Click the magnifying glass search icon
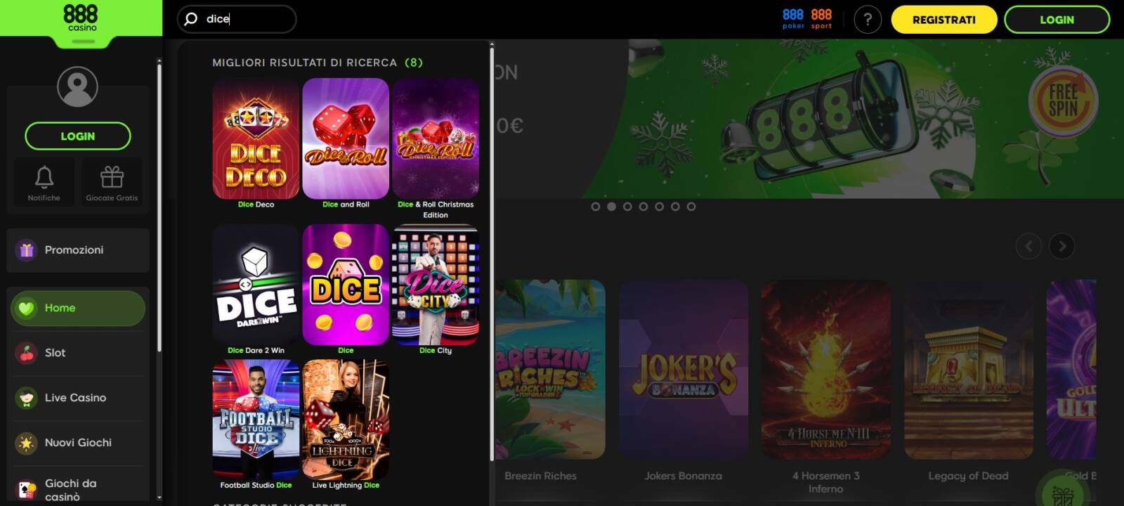Screen dimensions: 1124x506 coord(191,19)
